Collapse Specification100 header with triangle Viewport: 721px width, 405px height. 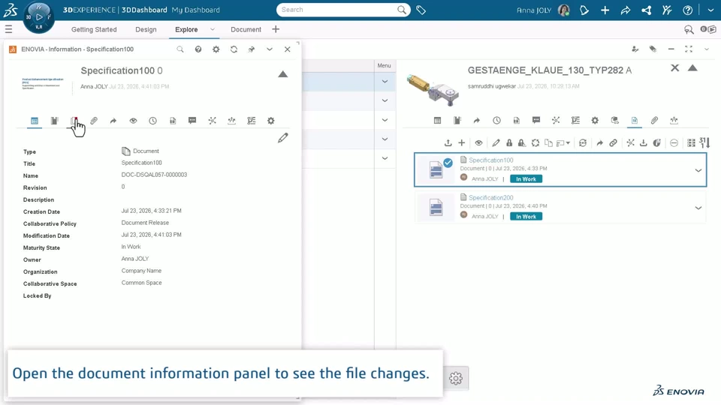(283, 74)
